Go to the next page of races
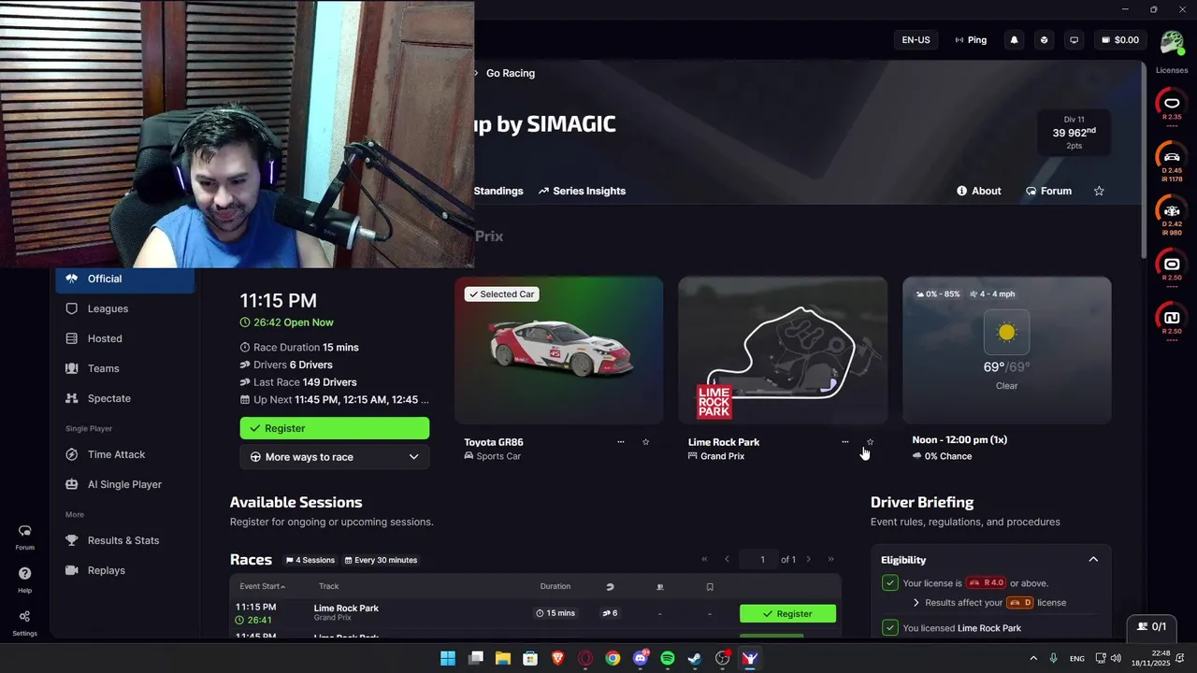This screenshot has width=1197, height=673. pyautogui.click(x=809, y=559)
